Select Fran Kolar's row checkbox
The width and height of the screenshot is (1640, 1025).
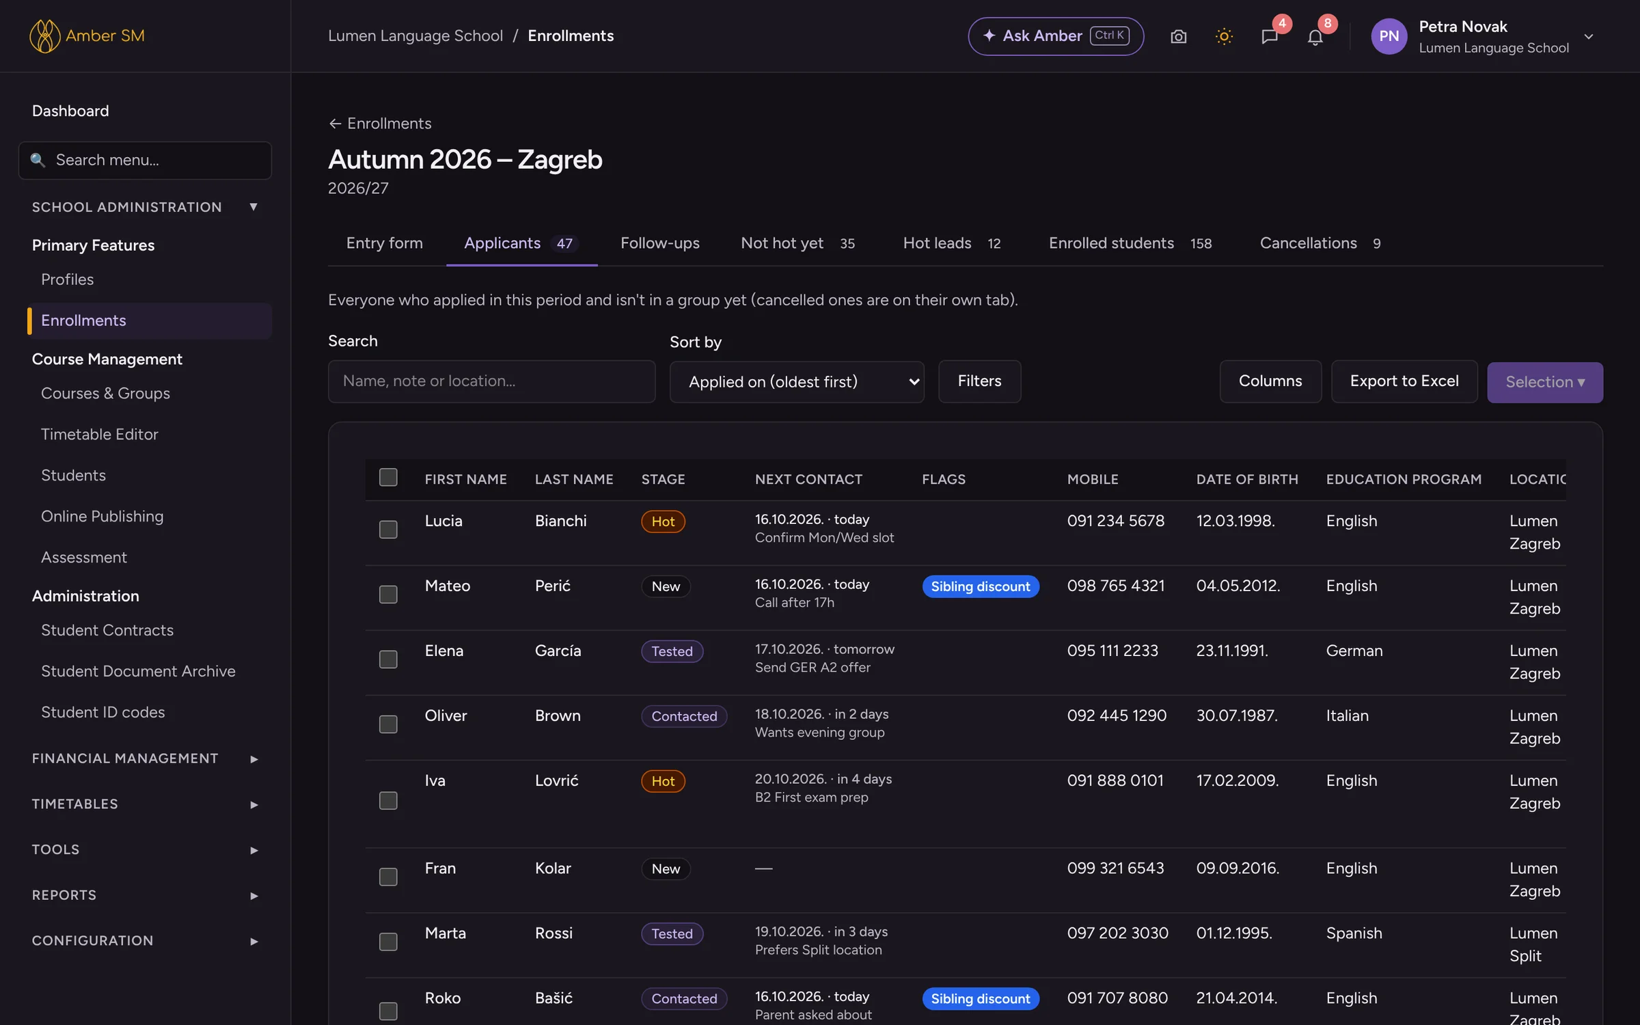point(388,877)
